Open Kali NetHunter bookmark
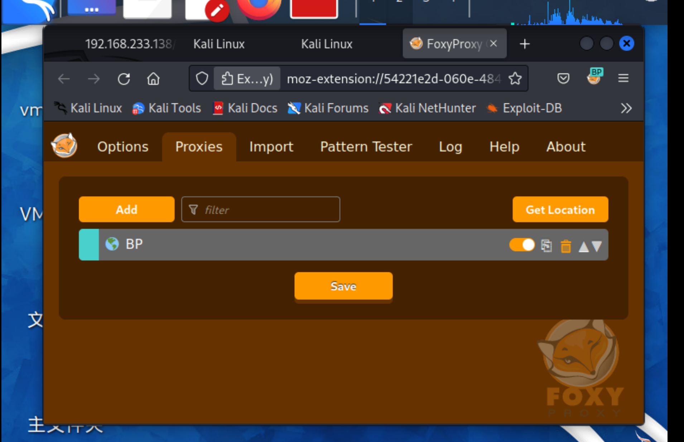The image size is (684, 442). click(428, 108)
